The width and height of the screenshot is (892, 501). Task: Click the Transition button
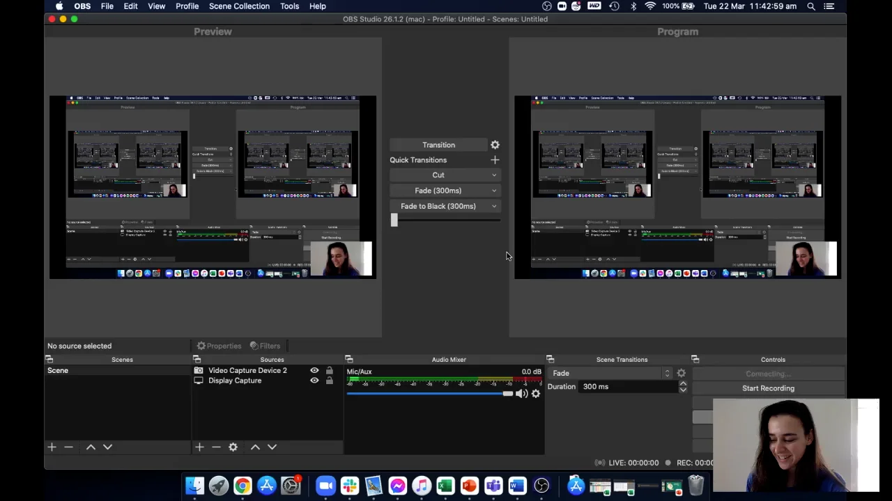click(438, 145)
